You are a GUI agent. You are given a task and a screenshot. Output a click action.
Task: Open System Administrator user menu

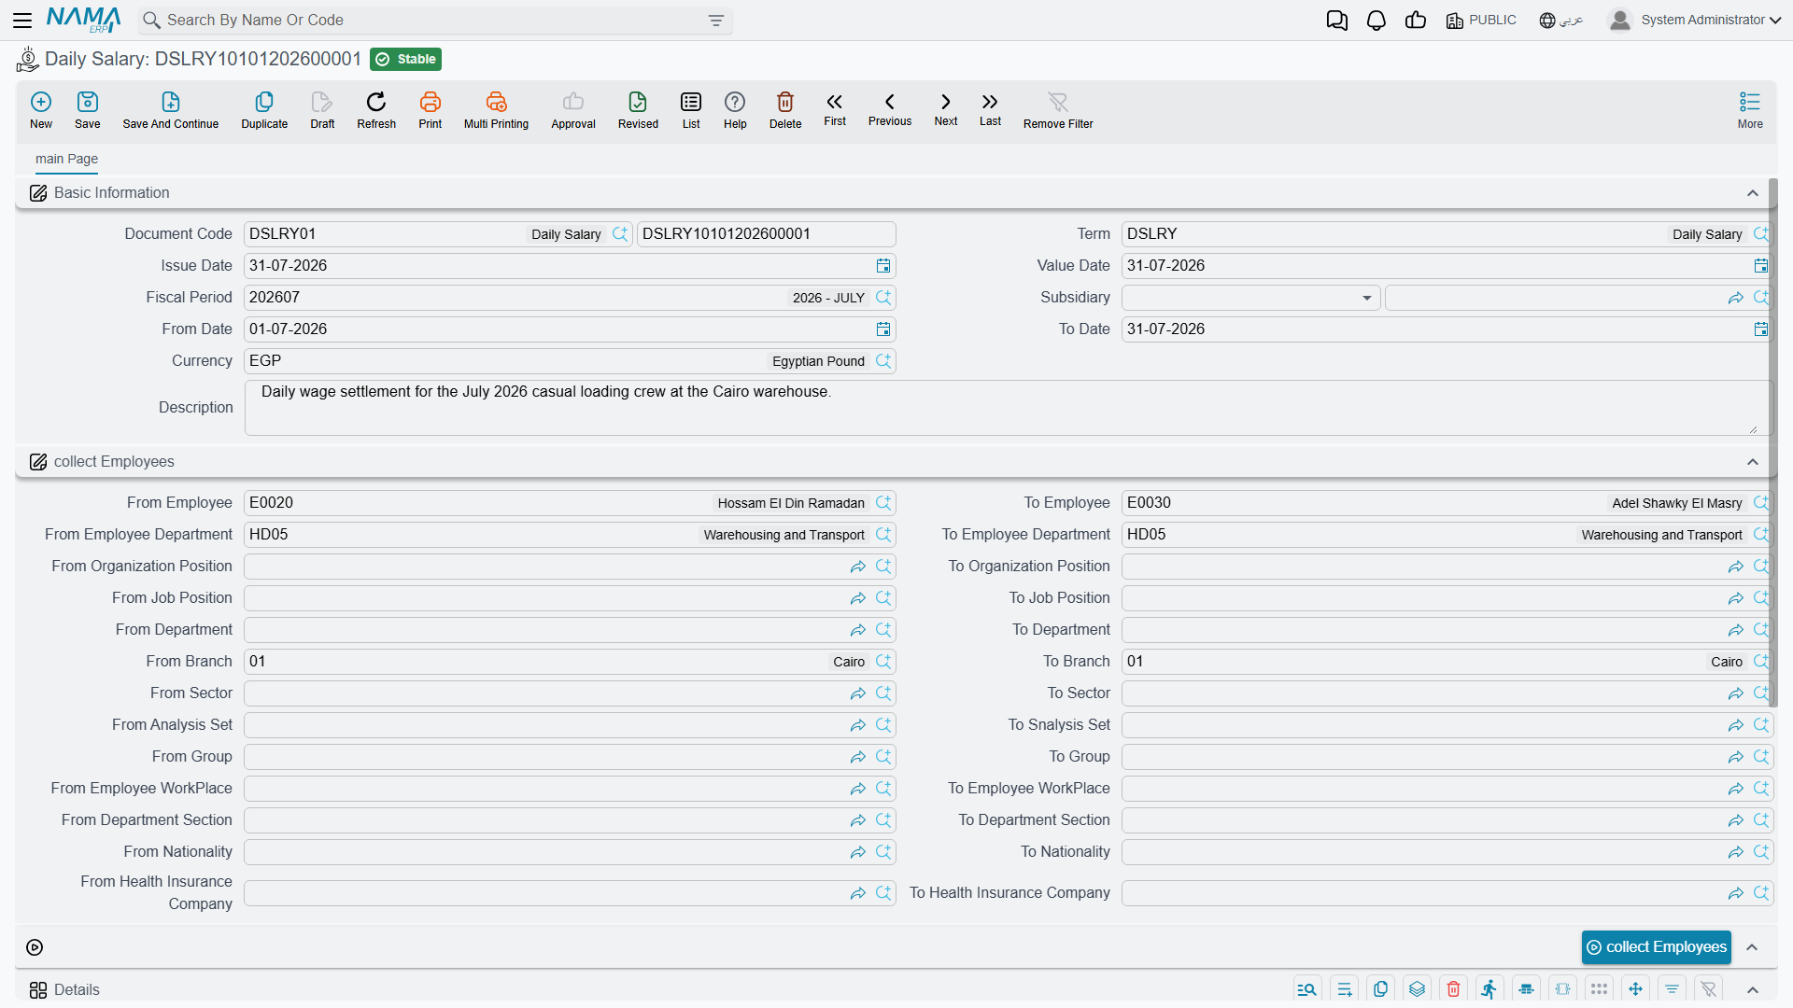(1696, 20)
